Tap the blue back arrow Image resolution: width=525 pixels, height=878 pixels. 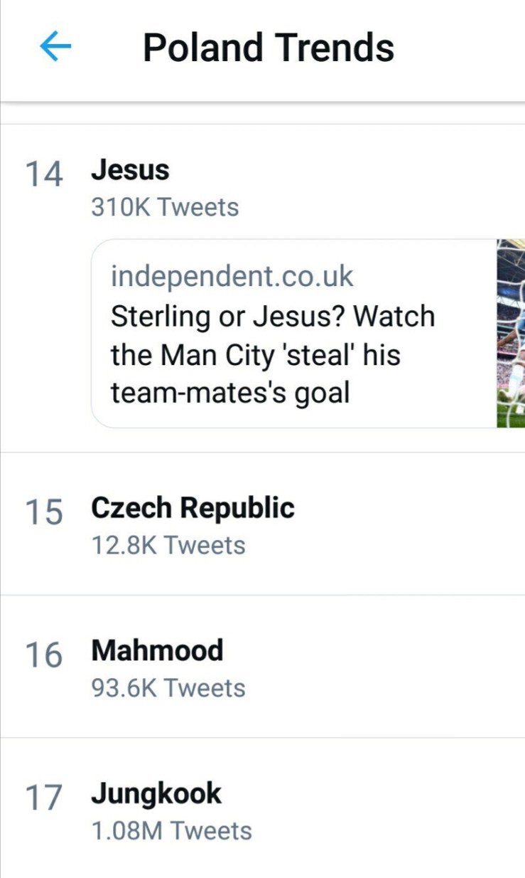coord(55,47)
